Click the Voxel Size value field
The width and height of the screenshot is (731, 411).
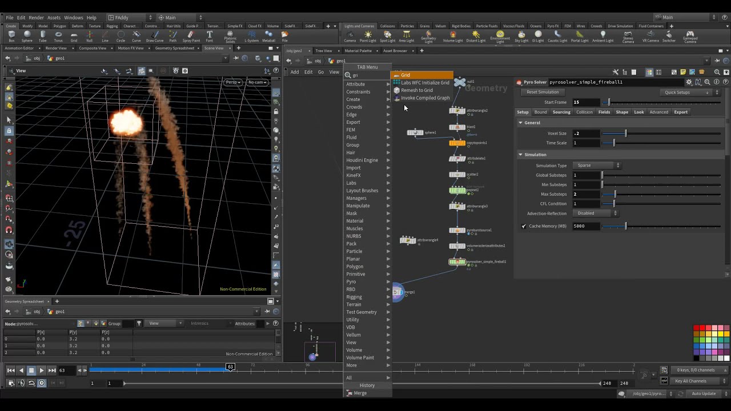[x=587, y=134]
